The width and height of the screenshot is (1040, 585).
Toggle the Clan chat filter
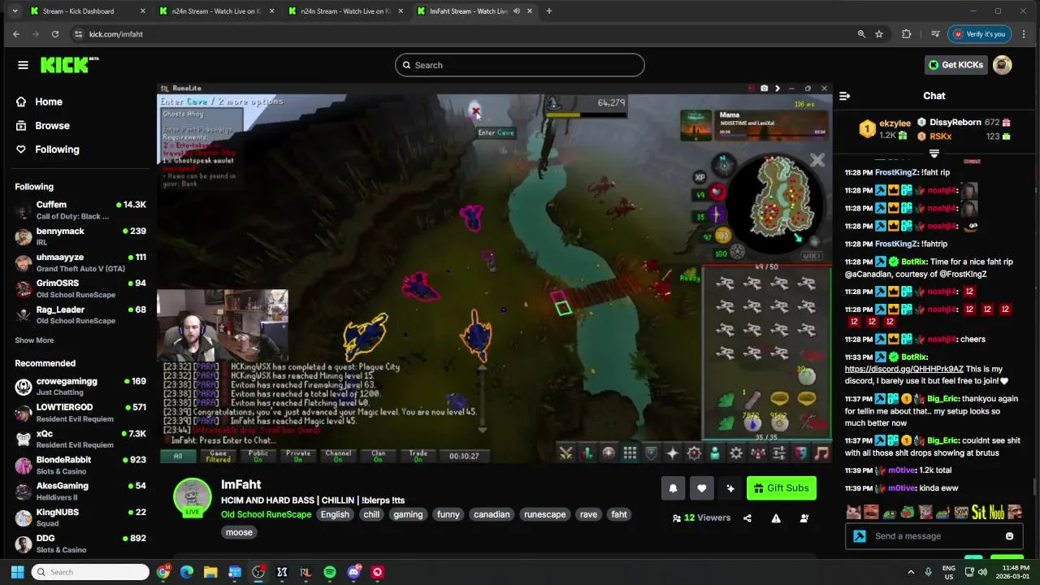tap(378, 456)
